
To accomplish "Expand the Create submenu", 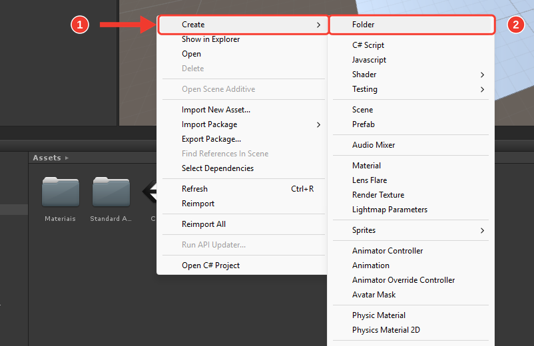I will 243,25.
